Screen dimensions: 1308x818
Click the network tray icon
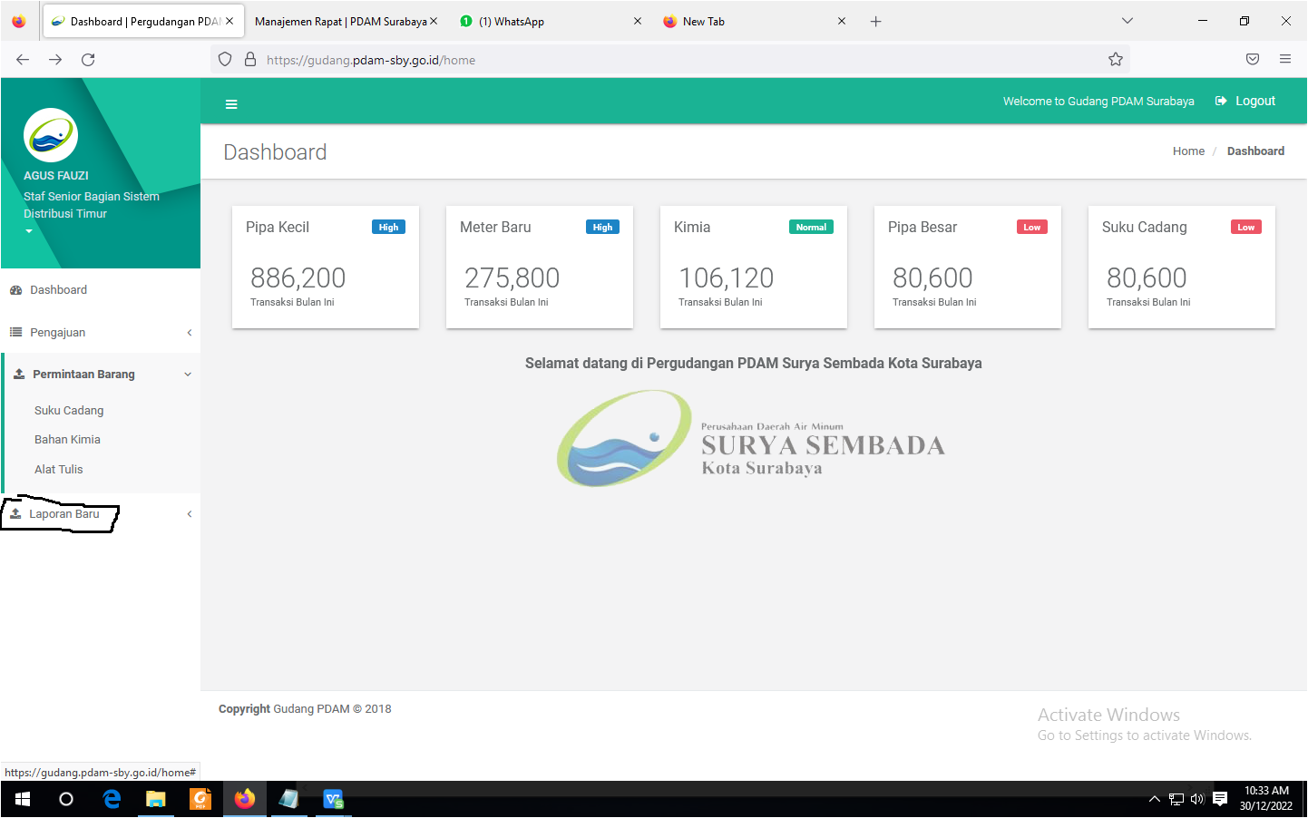click(1176, 799)
